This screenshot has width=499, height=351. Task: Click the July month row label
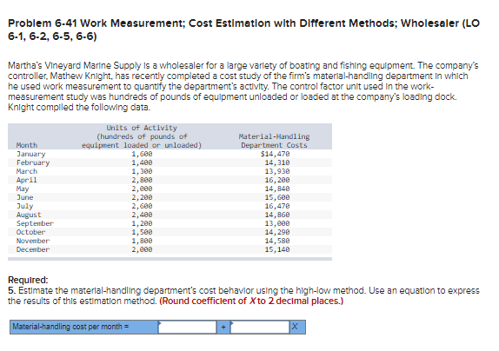point(25,206)
